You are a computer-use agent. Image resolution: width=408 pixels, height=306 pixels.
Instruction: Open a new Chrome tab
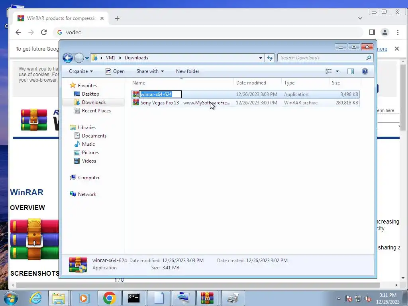(117, 18)
